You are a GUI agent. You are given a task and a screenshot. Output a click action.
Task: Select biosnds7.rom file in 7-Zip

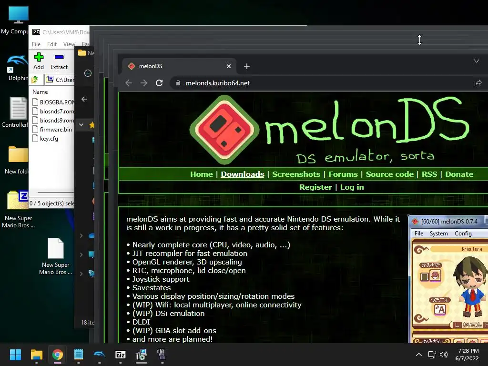53,111
